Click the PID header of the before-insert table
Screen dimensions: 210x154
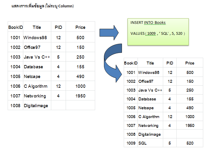[x=58, y=27]
